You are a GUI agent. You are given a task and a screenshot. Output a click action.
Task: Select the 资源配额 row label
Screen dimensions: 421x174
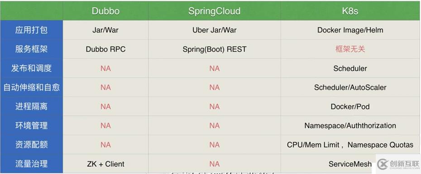[x=31, y=145]
